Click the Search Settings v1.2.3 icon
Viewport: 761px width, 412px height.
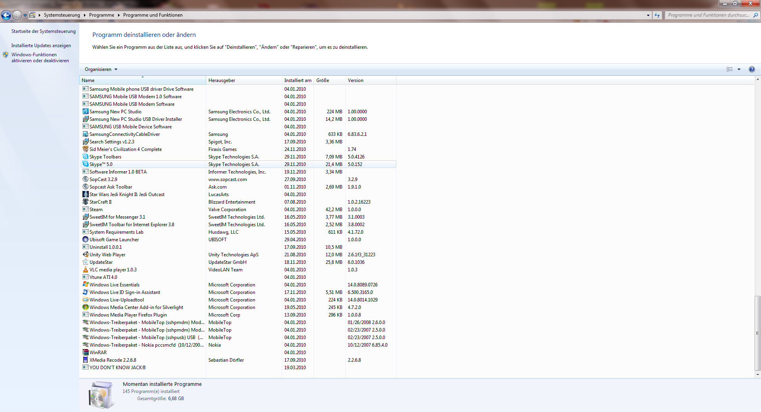[85, 141]
